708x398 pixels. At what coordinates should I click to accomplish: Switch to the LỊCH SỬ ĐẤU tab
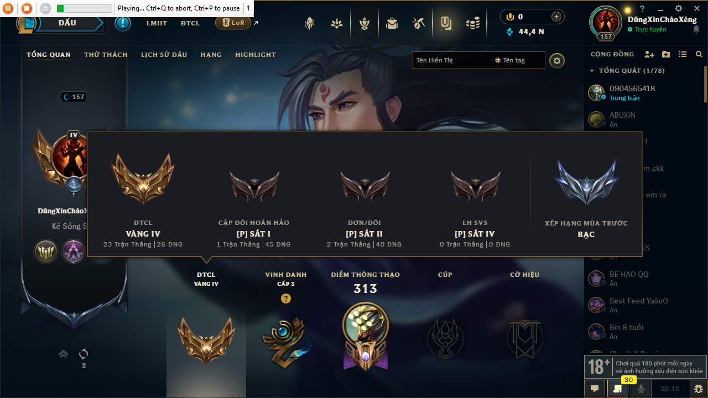tap(164, 55)
